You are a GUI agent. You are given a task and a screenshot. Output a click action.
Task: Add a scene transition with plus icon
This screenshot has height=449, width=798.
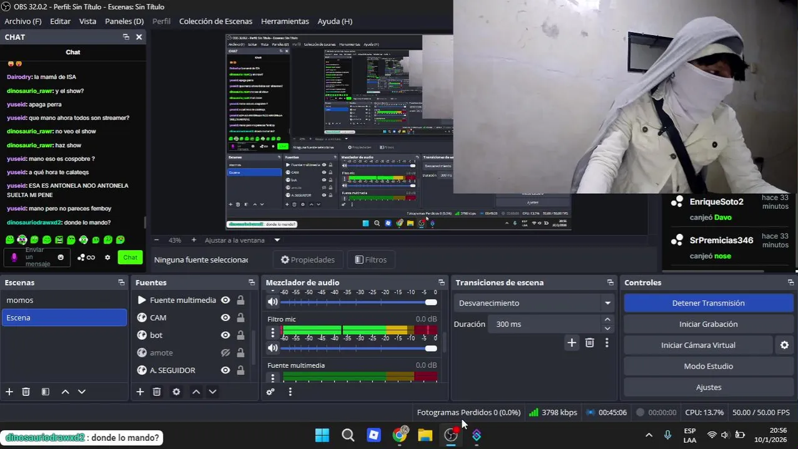[x=571, y=342]
